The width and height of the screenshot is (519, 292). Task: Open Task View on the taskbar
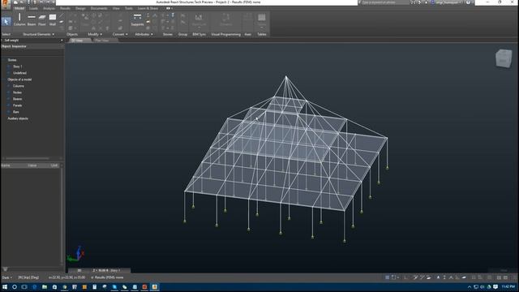pos(24,286)
